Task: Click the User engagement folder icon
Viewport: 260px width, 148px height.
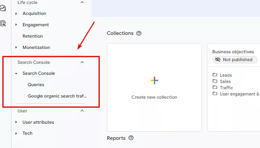Action: [x=215, y=94]
